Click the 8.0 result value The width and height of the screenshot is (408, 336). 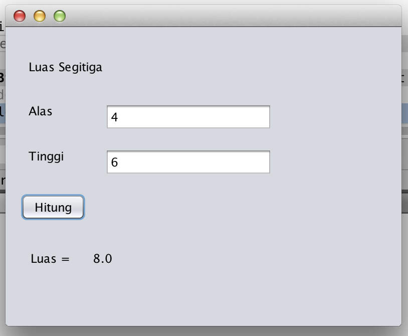pyautogui.click(x=103, y=259)
